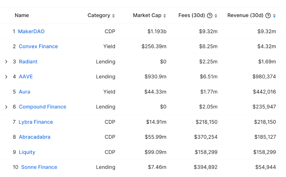
Task: Open the Liquity protocol link
Action: pos(27,152)
